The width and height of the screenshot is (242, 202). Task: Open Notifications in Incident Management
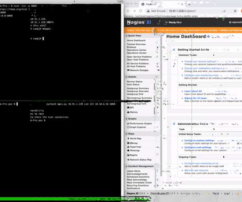coord(133,188)
